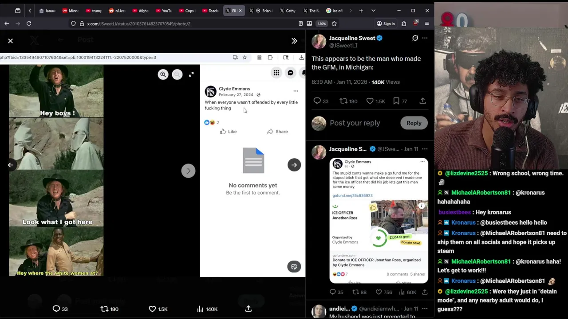Bookmark this page with the star

pyautogui.click(x=334, y=23)
